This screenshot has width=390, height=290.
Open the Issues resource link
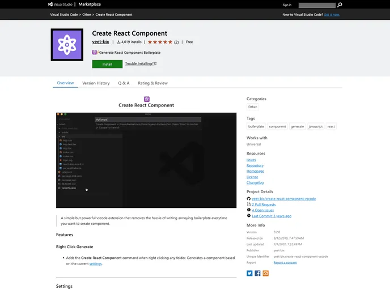(x=251, y=160)
